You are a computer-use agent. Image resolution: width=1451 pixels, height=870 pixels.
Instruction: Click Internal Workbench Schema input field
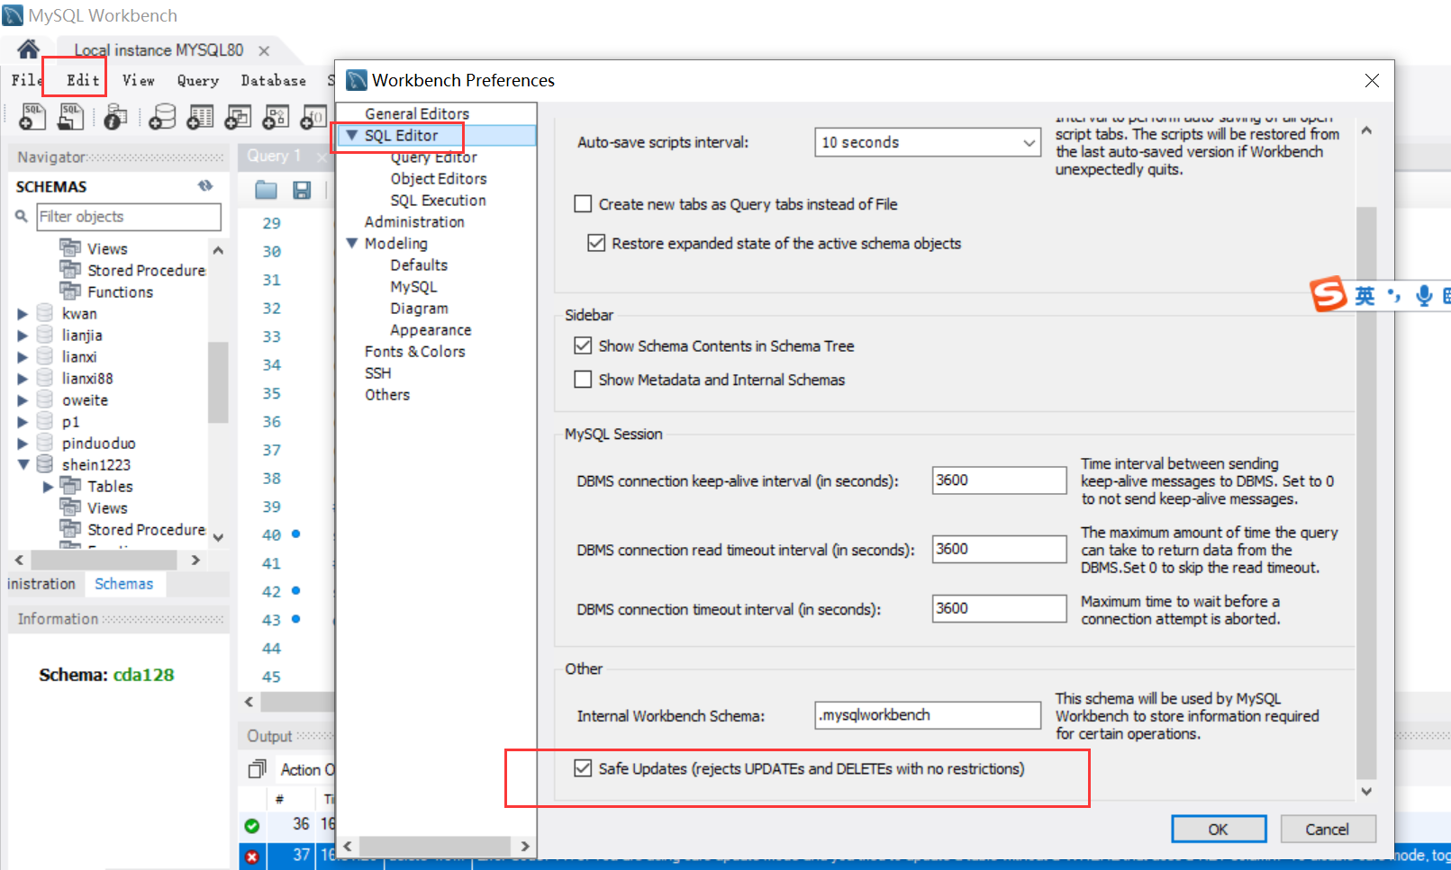pos(928,715)
